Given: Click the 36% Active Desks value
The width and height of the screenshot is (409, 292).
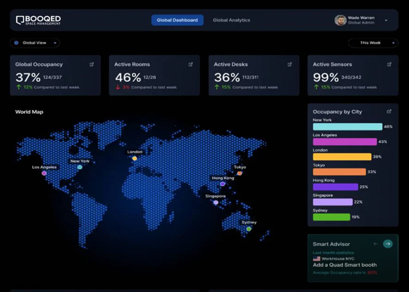Looking at the screenshot, I should pyautogui.click(x=227, y=77).
